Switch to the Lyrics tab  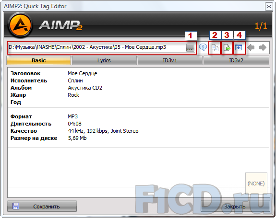point(104,60)
